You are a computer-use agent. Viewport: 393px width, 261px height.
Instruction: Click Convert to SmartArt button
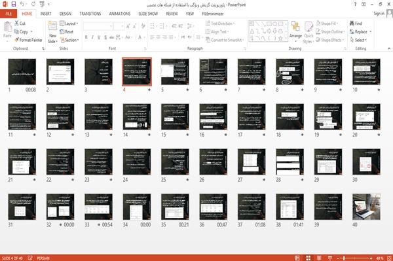point(225,40)
